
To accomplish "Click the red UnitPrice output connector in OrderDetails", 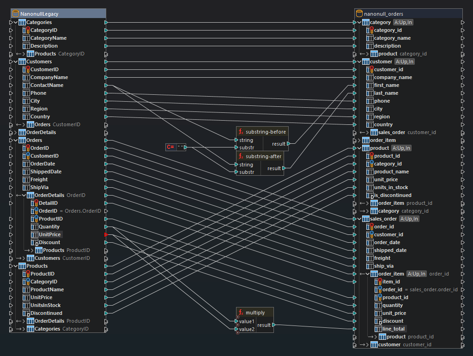I will (x=106, y=234).
